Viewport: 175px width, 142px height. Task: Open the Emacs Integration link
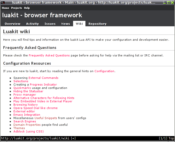point(27,115)
